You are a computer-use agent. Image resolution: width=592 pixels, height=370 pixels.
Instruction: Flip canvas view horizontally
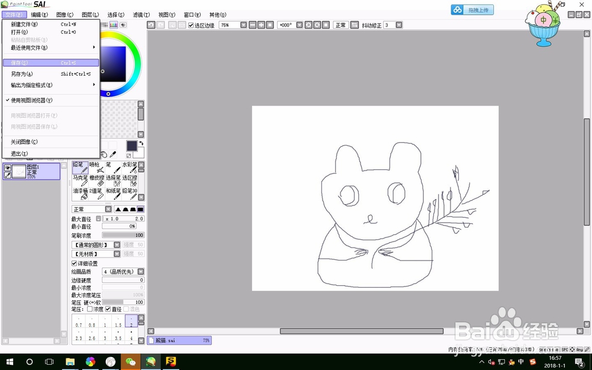click(354, 25)
